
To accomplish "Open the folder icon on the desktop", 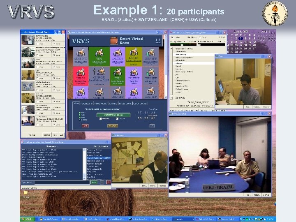I will coord(25,193).
